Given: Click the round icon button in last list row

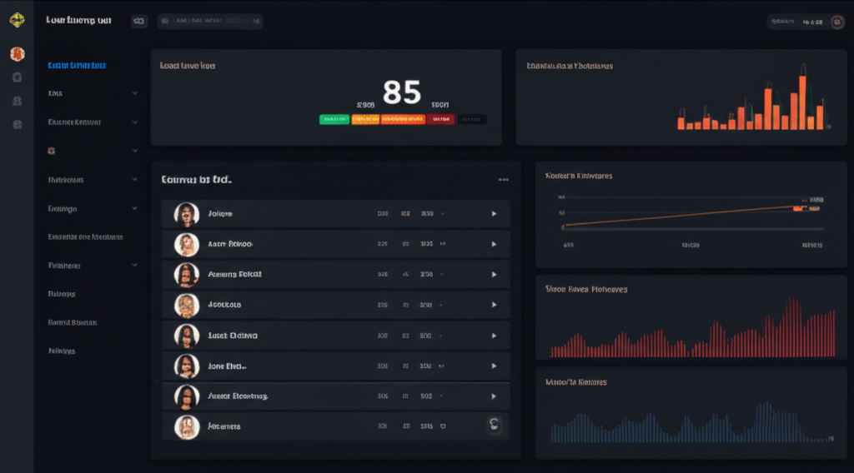Looking at the screenshot, I should pyautogui.click(x=493, y=426).
